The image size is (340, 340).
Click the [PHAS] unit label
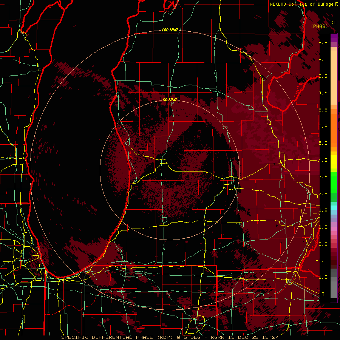(x=319, y=26)
